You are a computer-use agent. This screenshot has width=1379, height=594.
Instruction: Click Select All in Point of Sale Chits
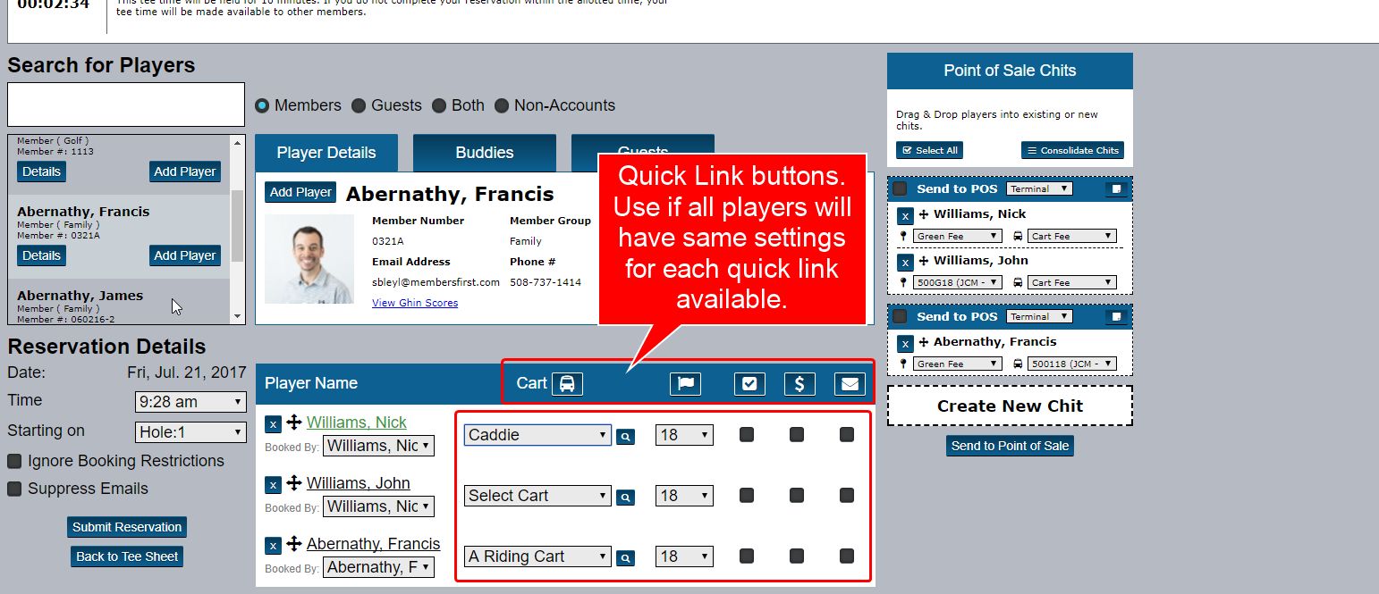pos(929,150)
